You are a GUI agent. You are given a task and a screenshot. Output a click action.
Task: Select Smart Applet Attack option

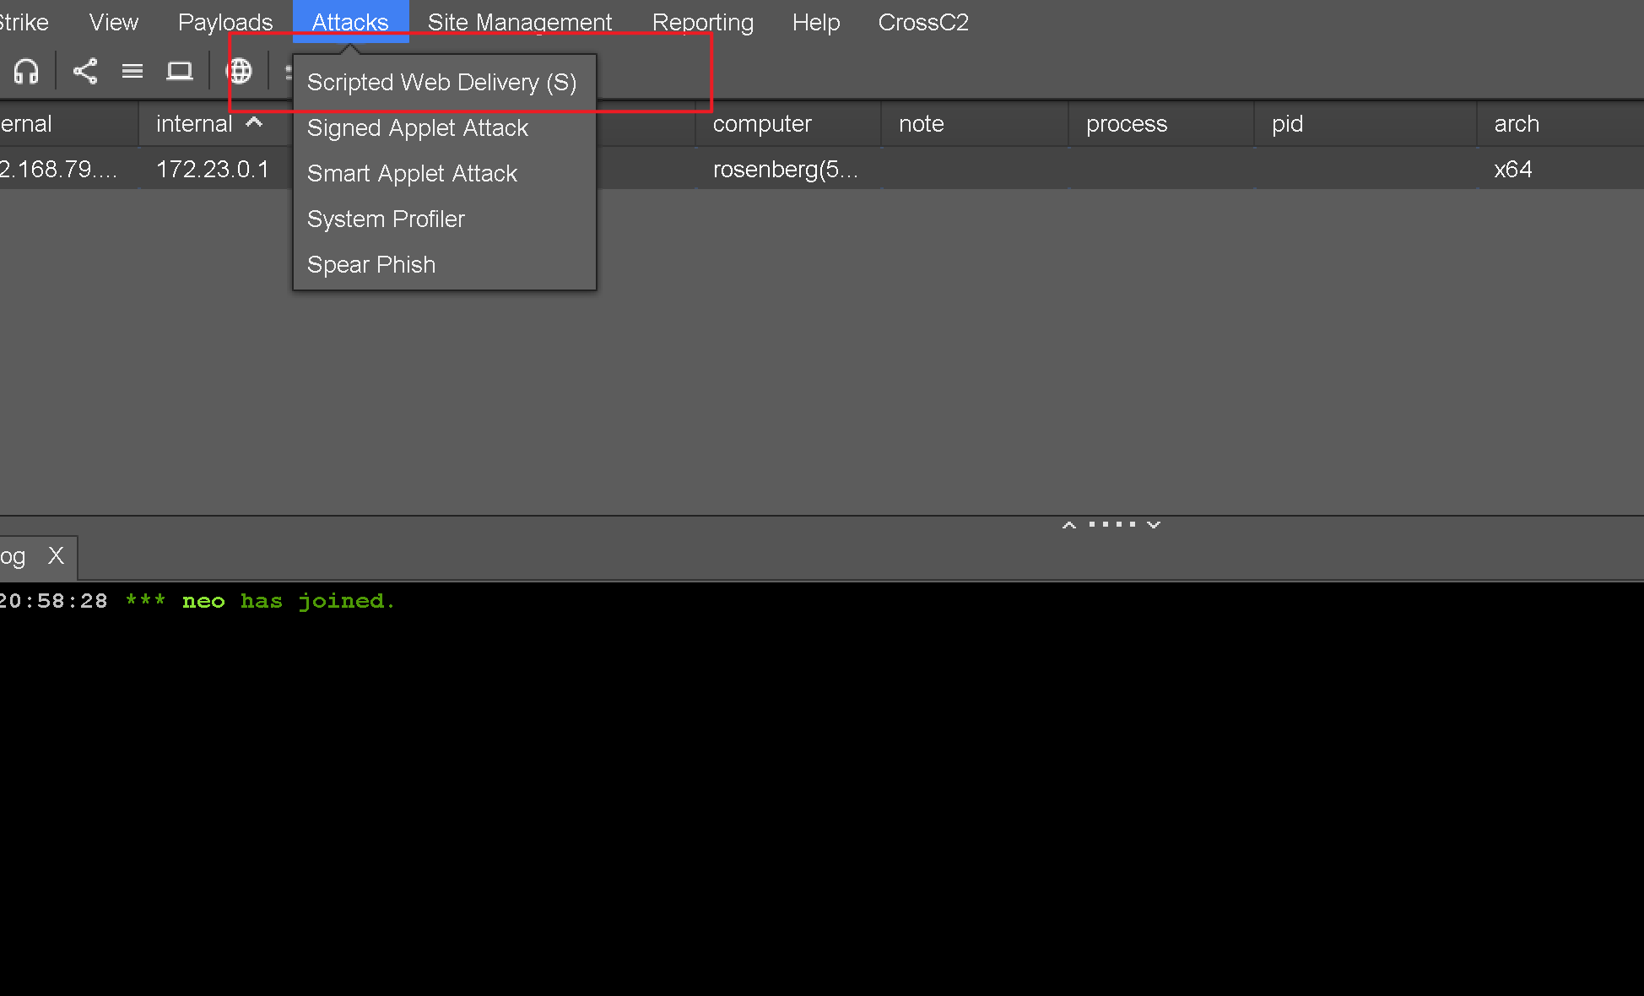pos(412,174)
